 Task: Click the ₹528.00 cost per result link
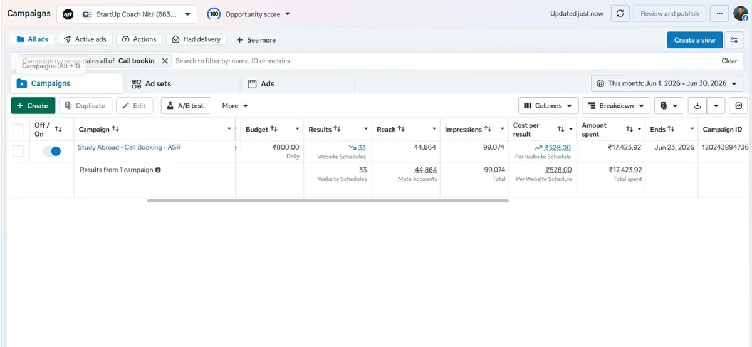click(557, 148)
